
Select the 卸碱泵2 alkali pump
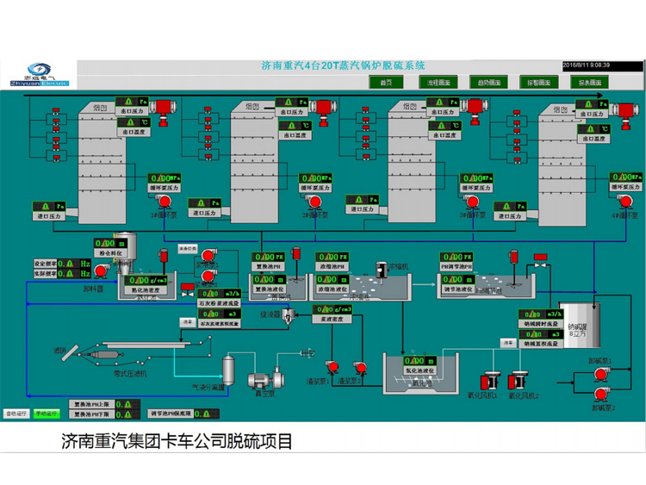(600, 395)
